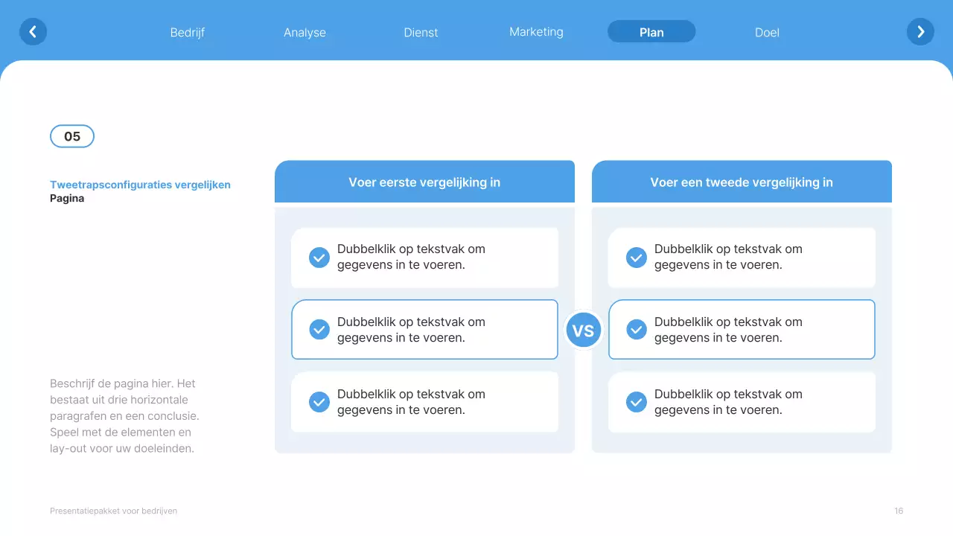Viewport: 953px width, 536px height.
Task: Open the Marketing section
Action: click(536, 32)
